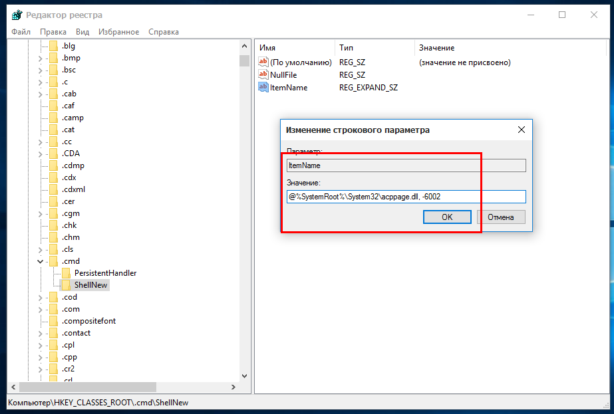Click the folder icon of .cdmp key
Image resolution: width=614 pixels, height=414 pixels.
pos(54,165)
